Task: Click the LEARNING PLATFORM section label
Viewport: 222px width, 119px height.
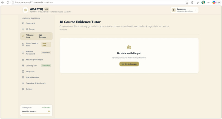Action: coord(31,18)
